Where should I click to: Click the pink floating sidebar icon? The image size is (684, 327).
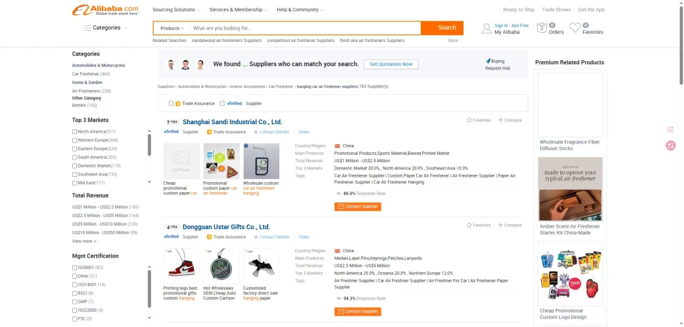tap(671, 145)
